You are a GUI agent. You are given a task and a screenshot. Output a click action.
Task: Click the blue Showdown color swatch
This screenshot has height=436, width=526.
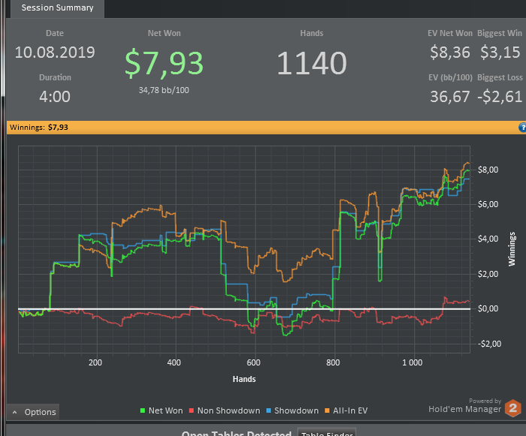pos(268,410)
